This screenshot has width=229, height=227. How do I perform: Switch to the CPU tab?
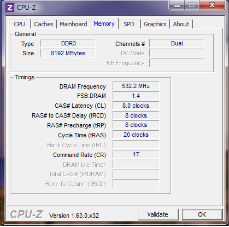[19, 24]
